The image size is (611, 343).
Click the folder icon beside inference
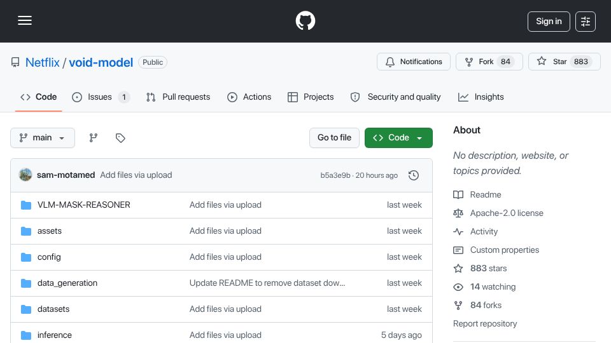(26, 335)
